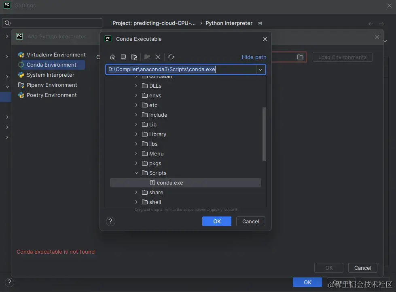396x292 pixels.
Task: Expand the Lib folder
Action: [136, 124]
